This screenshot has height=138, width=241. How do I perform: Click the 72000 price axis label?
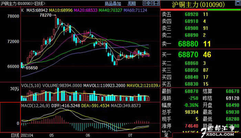[x=13, y=41]
